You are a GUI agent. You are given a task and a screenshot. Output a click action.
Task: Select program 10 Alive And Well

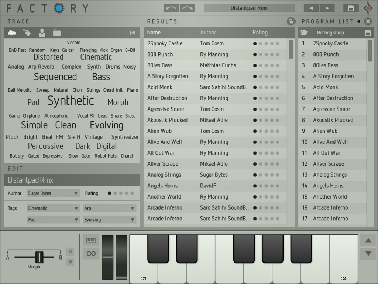click(x=333, y=142)
